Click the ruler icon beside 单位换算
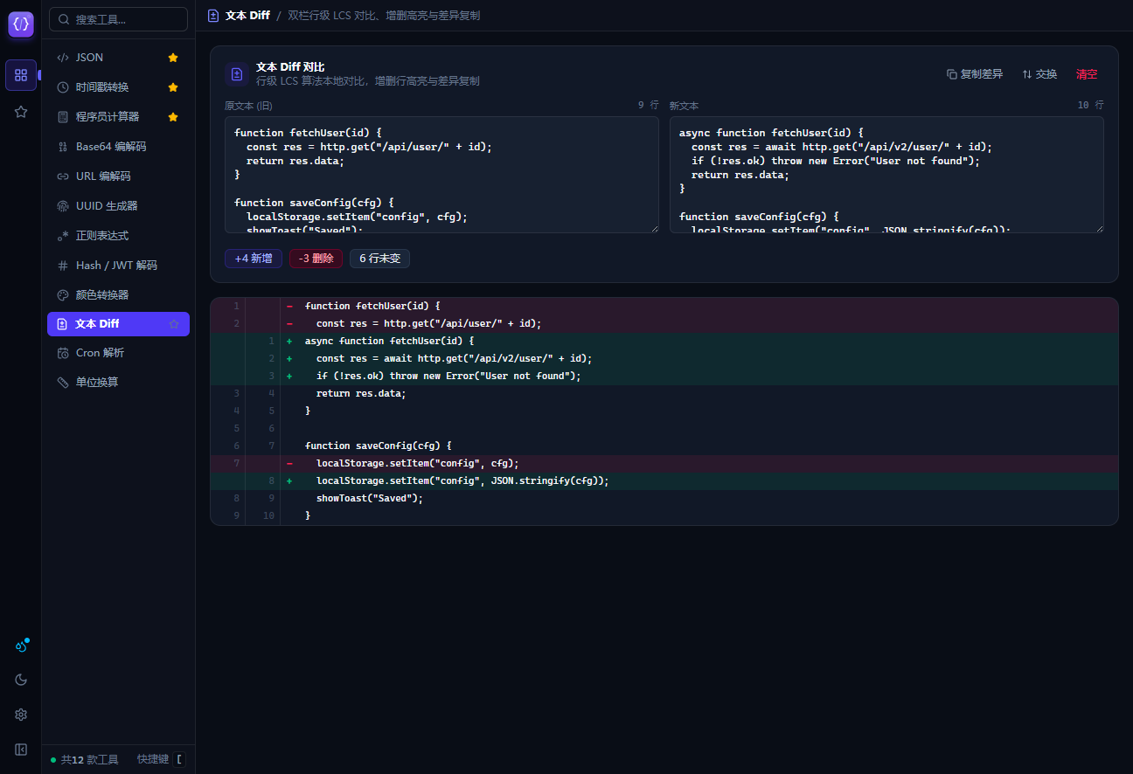The image size is (1133, 774). [63, 383]
